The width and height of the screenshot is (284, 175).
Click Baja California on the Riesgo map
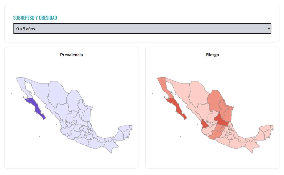tap(162, 85)
